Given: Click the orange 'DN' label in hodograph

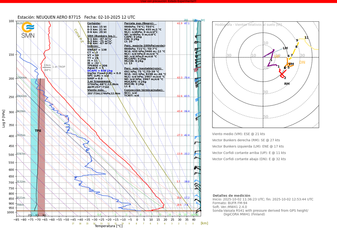Looking at the screenshot, I should [302, 62].
